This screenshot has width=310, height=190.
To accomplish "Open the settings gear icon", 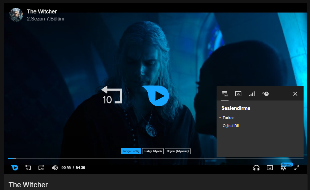I will [283, 168].
